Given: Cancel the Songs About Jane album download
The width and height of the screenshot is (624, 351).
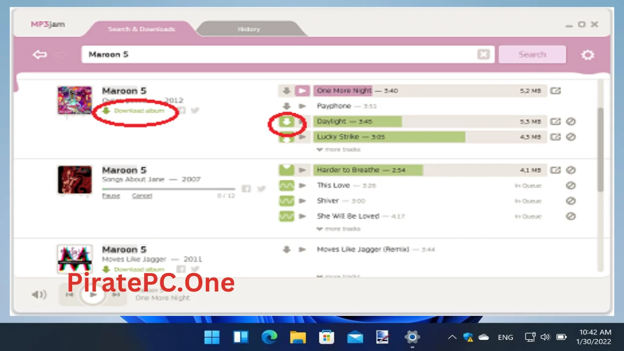Looking at the screenshot, I should point(142,196).
